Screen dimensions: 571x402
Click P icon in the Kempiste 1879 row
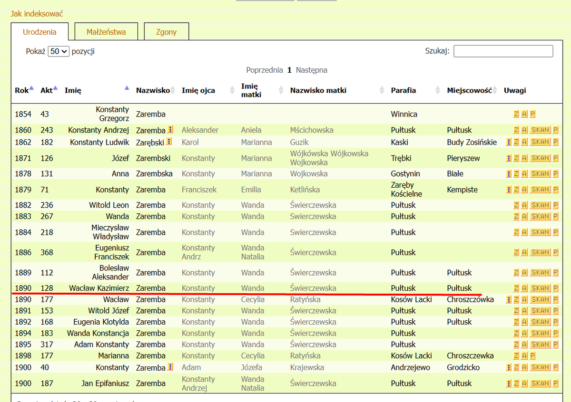(x=555, y=189)
